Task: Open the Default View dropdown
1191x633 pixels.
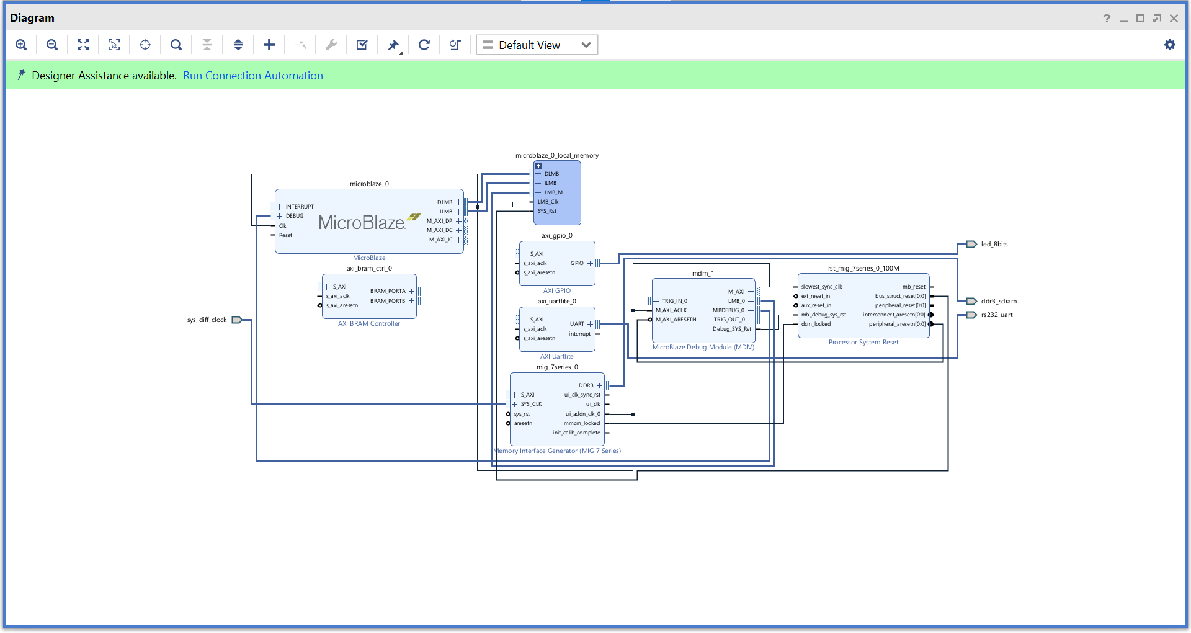Action: click(x=537, y=45)
